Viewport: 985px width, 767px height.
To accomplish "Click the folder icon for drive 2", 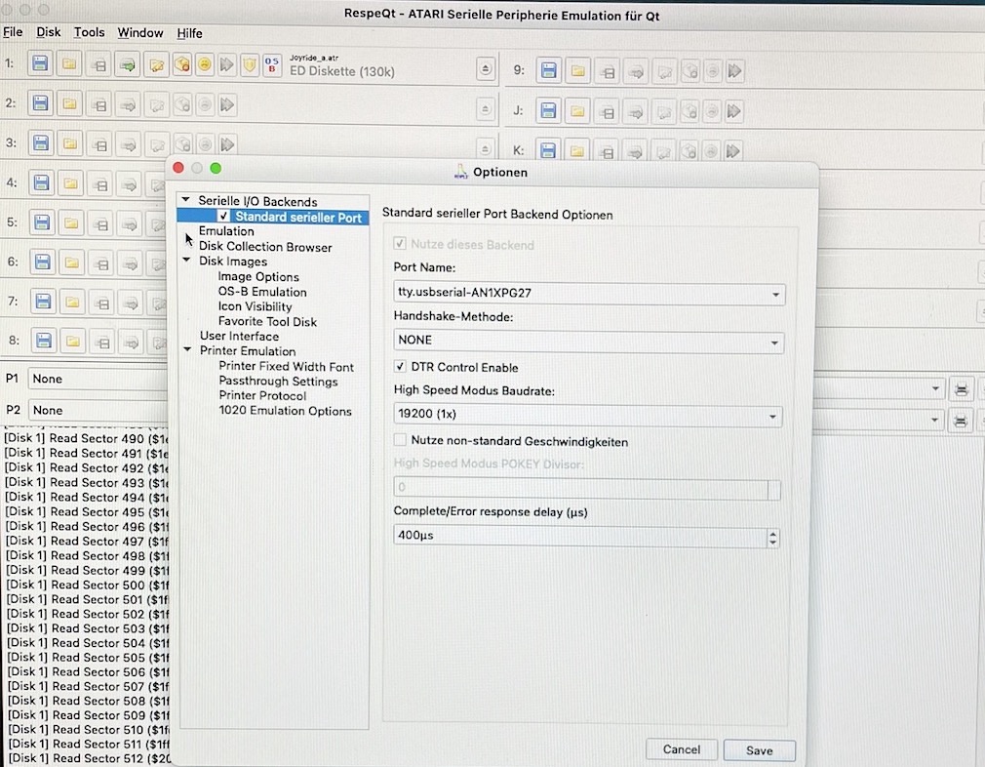I will coord(70,104).
